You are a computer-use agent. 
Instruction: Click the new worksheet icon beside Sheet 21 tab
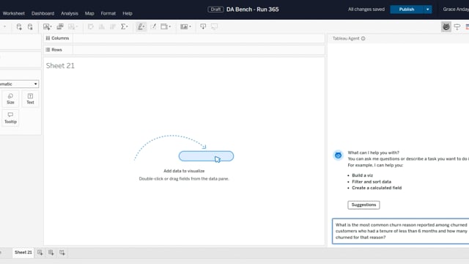pyautogui.click(x=40, y=252)
